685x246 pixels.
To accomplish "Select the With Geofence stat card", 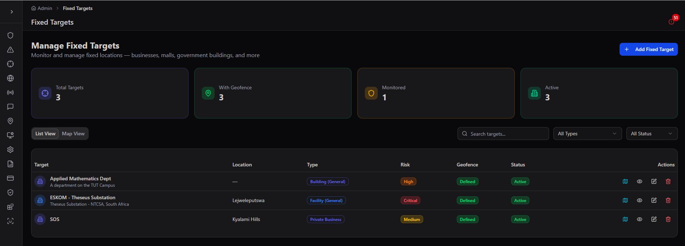I will pos(273,93).
